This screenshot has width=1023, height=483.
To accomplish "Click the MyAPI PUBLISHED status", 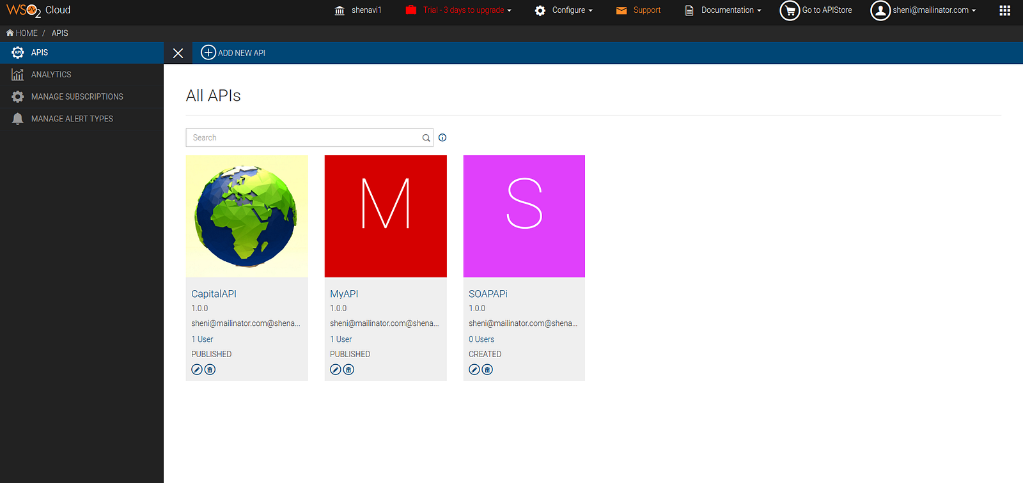I will click(x=350, y=354).
